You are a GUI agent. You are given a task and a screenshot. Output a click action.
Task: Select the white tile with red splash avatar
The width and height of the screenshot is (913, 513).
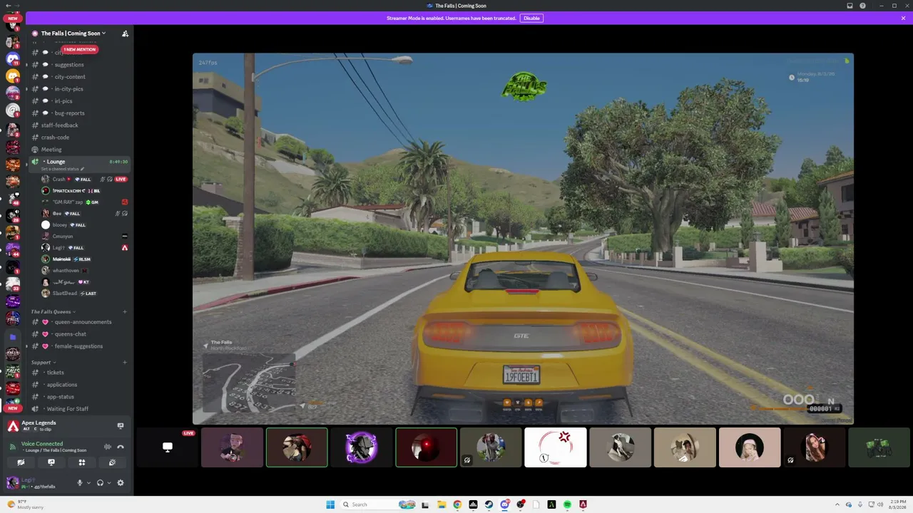[556, 447]
